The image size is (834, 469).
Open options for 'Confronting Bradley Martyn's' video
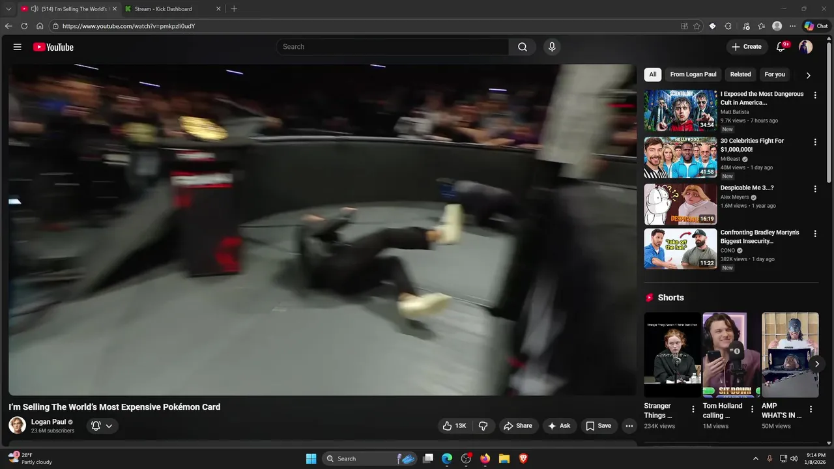815,233
